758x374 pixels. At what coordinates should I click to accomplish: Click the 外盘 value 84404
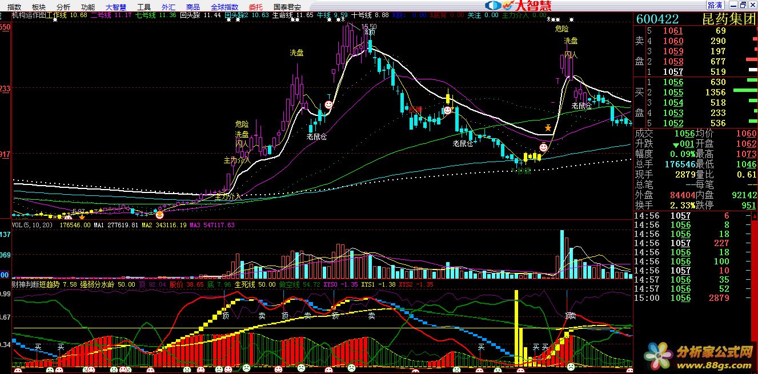click(x=683, y=195)
